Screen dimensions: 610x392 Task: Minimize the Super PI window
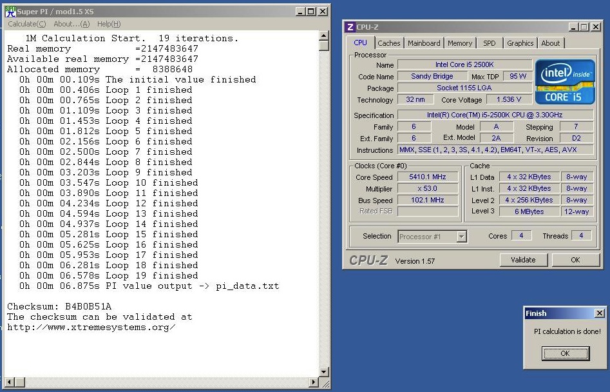pos(300,12)
